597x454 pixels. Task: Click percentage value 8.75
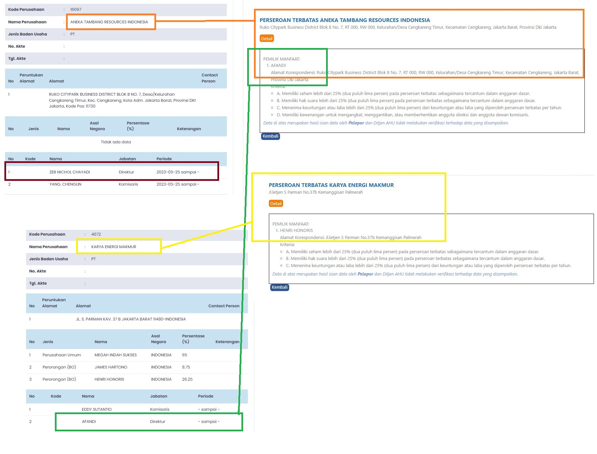(x=186, y=367)
